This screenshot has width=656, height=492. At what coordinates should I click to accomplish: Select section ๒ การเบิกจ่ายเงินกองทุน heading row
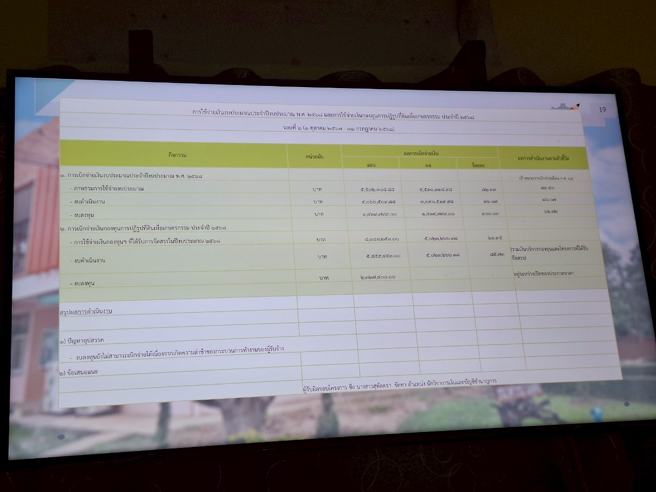tap(143, 228)
